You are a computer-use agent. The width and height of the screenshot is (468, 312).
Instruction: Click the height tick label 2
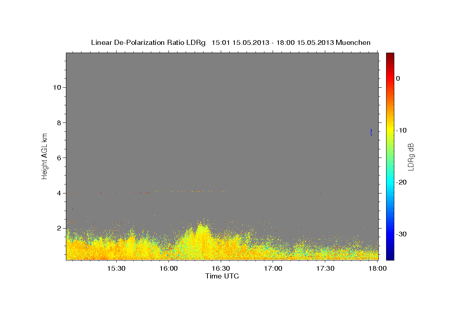[x=59, y=228]
